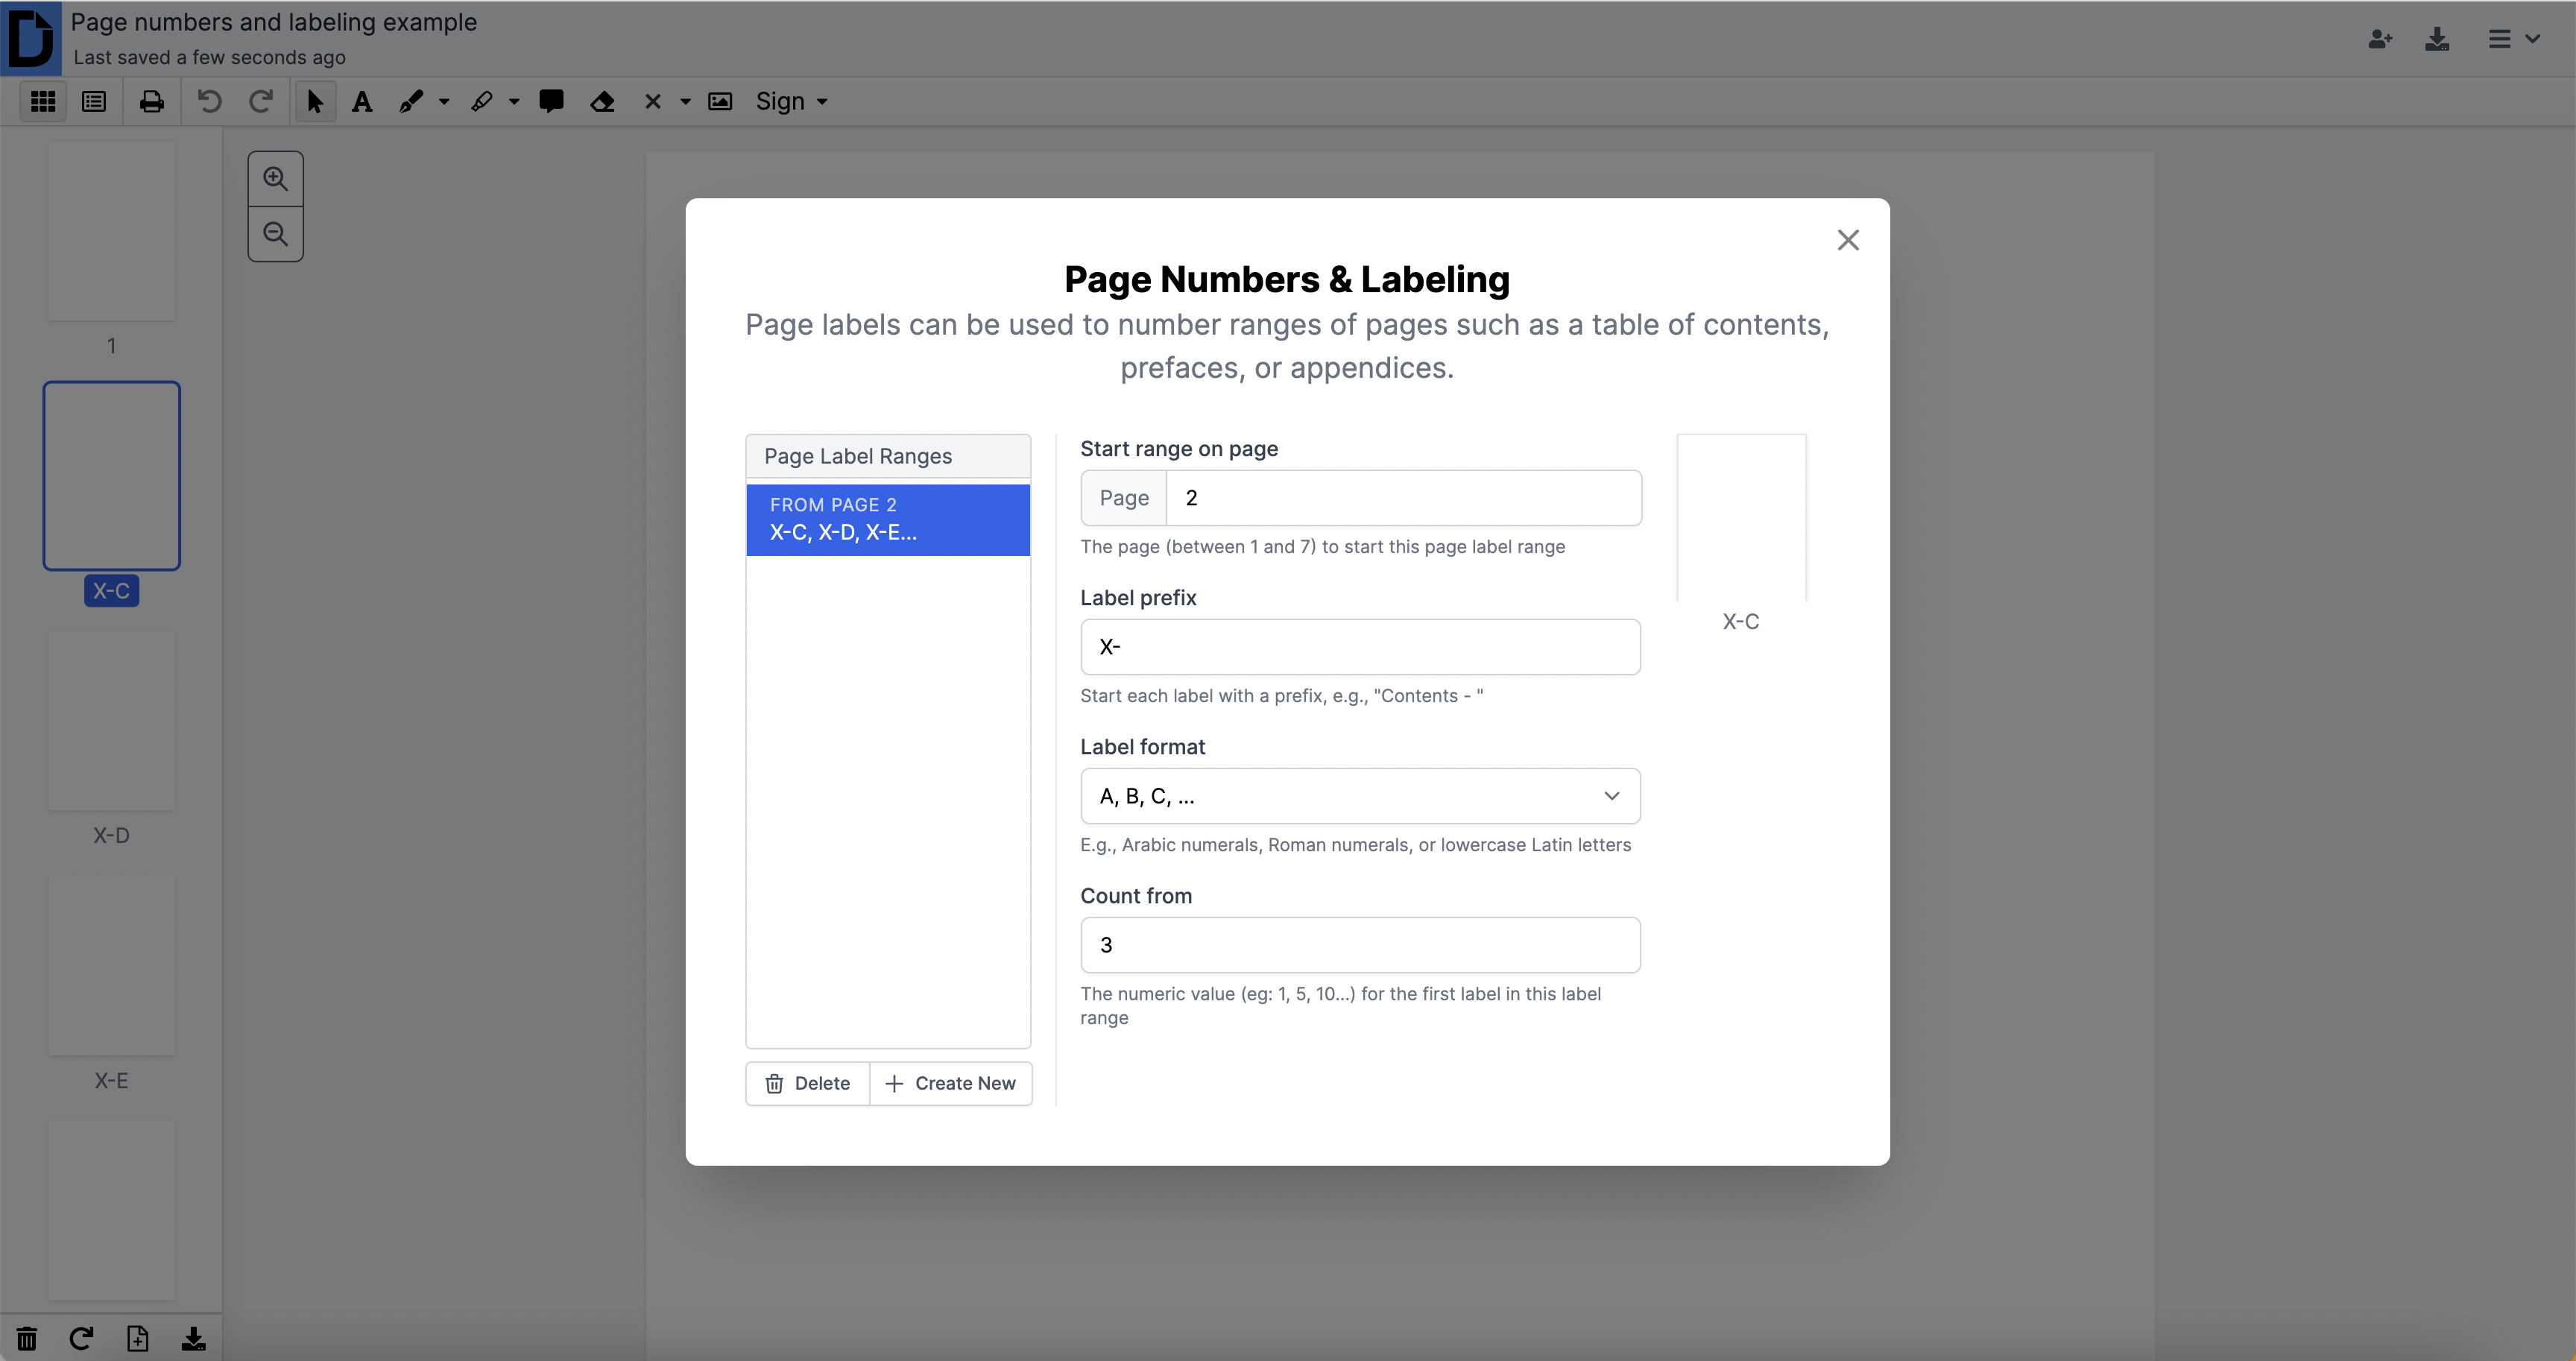Click the print icon in toolbar
2576x1361 pixels.
pos(152,102)
